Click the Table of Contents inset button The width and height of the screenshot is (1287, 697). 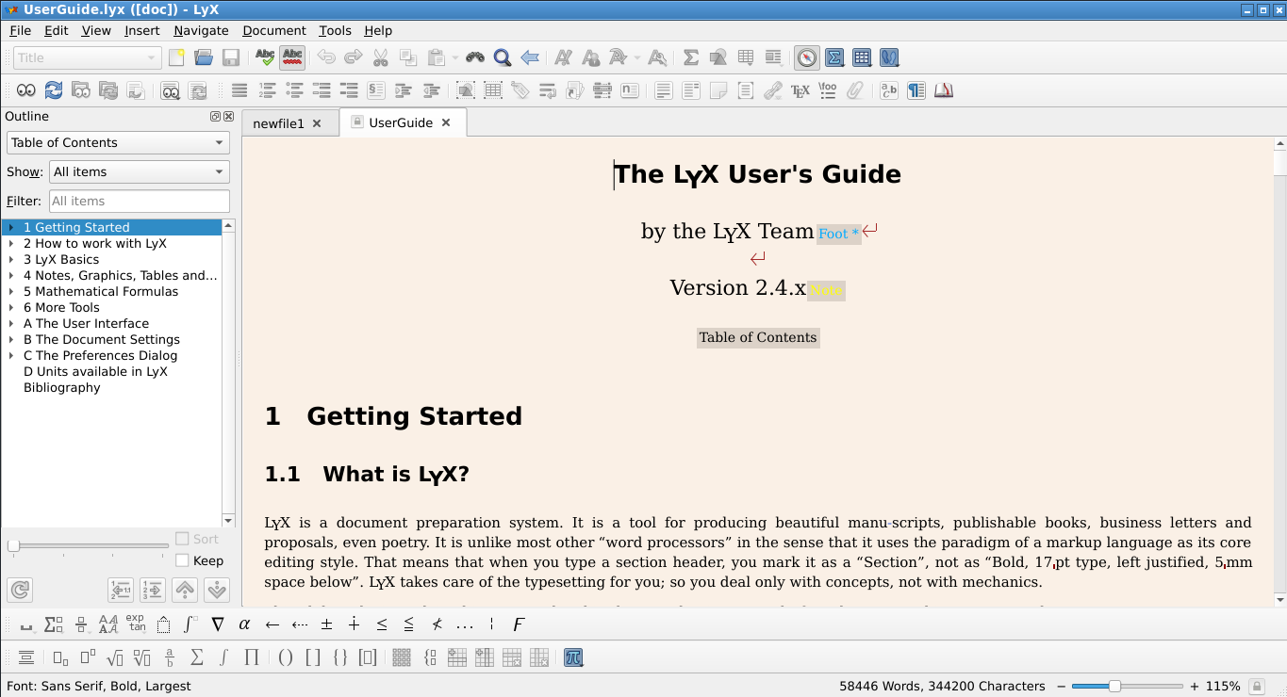tap(758, 337)
